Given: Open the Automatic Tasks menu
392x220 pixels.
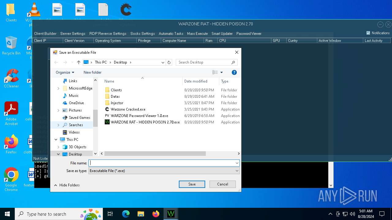Looking at the screenshot, I should pos(171,34).
